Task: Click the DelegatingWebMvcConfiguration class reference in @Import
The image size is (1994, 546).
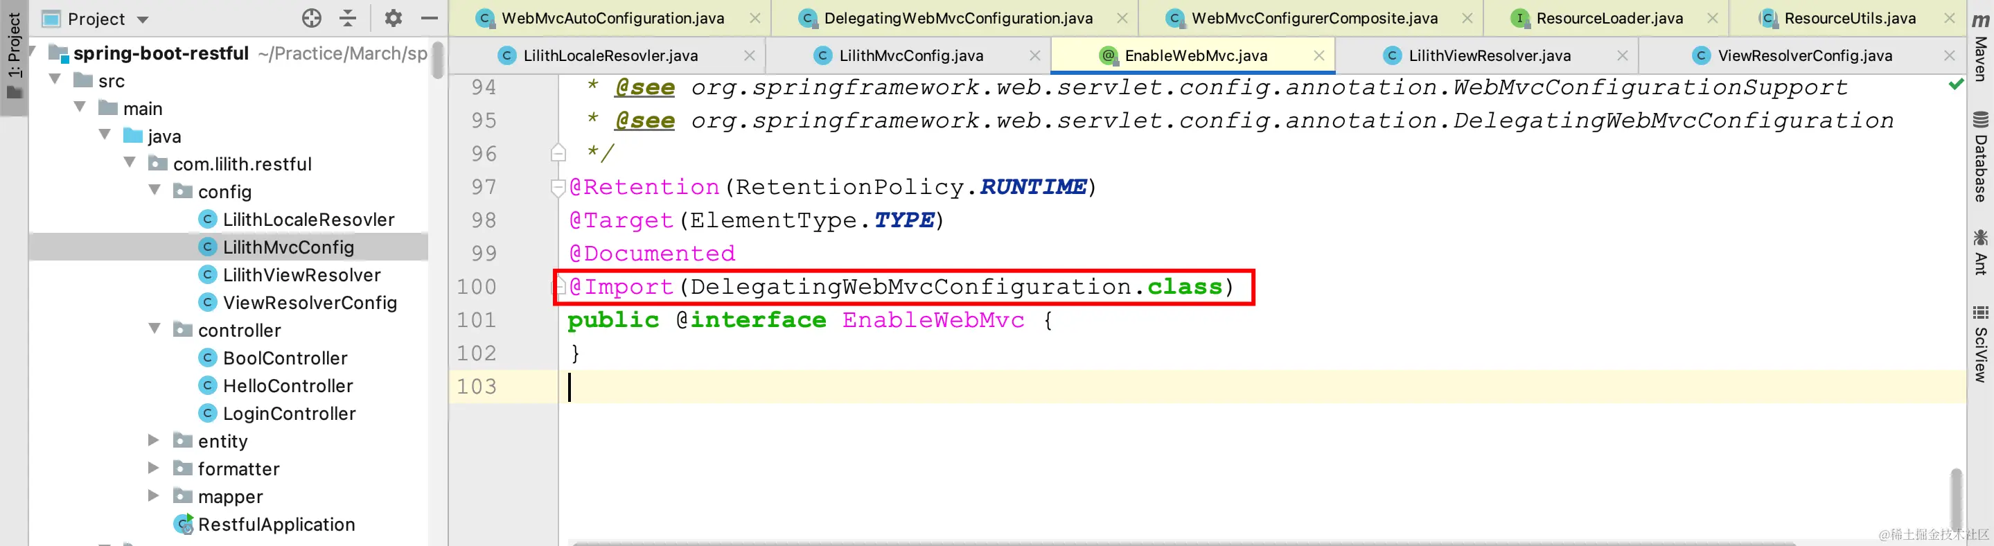Action: pyautogui.click(x=911, y=287)
